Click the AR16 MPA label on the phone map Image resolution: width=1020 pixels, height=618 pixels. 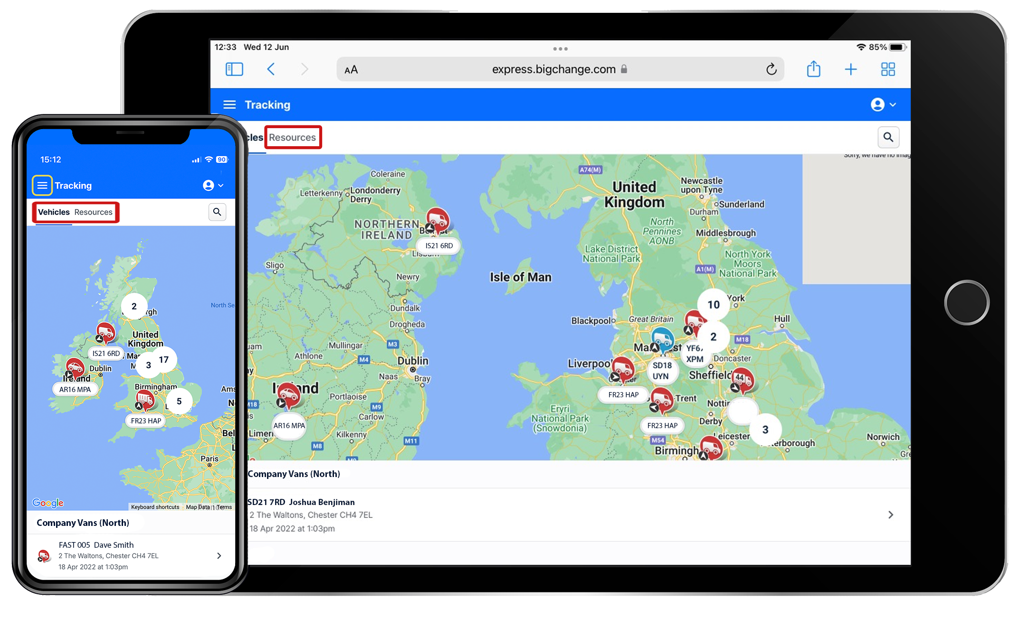point(75,389)
